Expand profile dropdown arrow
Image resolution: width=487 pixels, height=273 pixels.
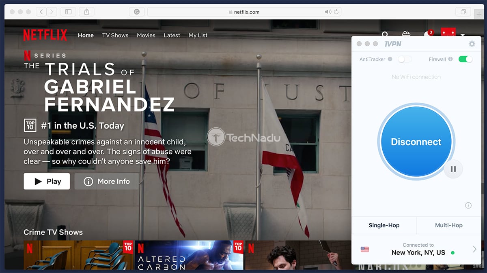463,35
